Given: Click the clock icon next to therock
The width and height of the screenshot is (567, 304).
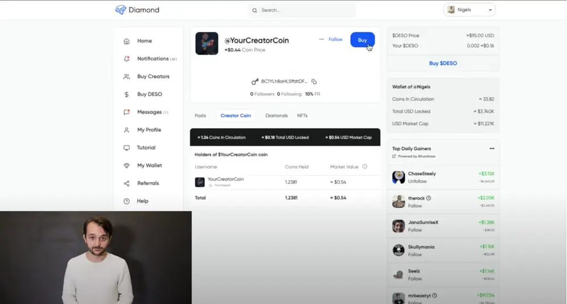Looking at the screenshot, I should click(x=429, y=198).
